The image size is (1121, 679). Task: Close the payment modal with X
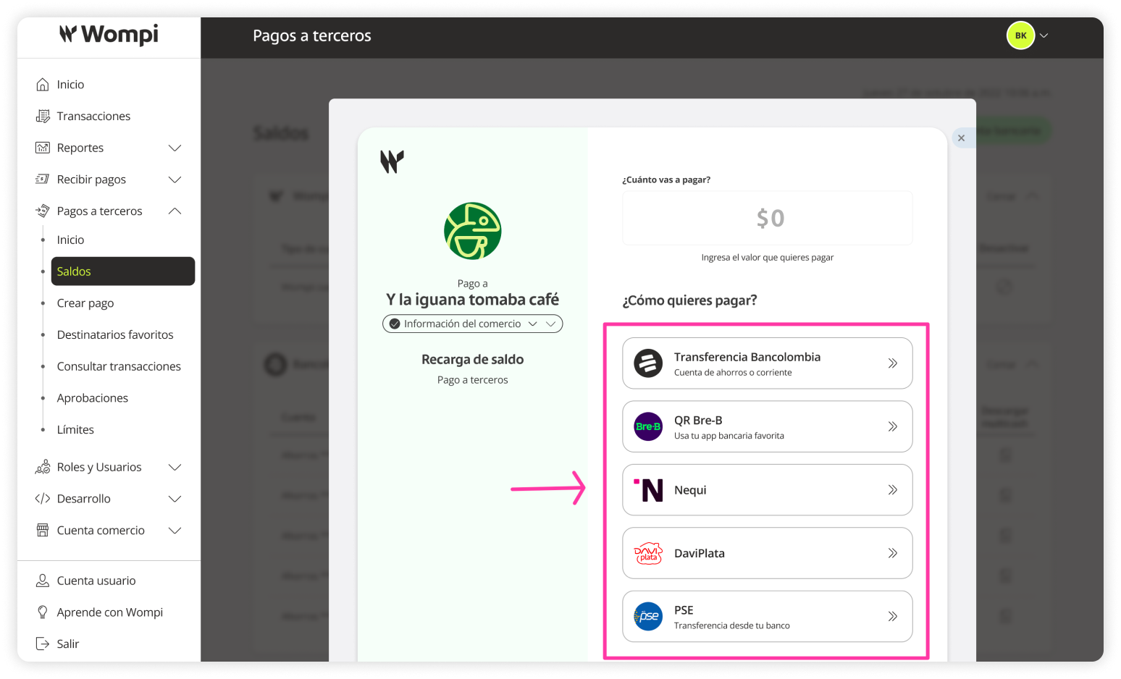(x=961, y=138)
